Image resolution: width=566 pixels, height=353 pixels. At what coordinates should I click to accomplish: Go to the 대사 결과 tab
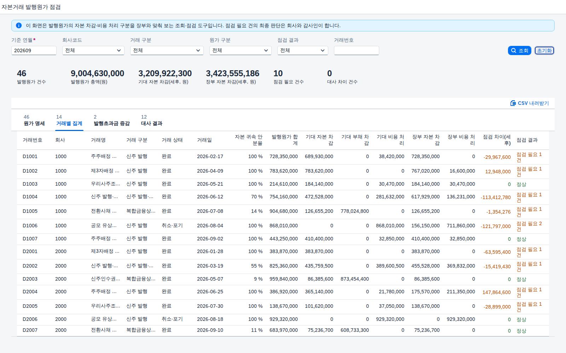pyautogui.click(x=152, y=120)
